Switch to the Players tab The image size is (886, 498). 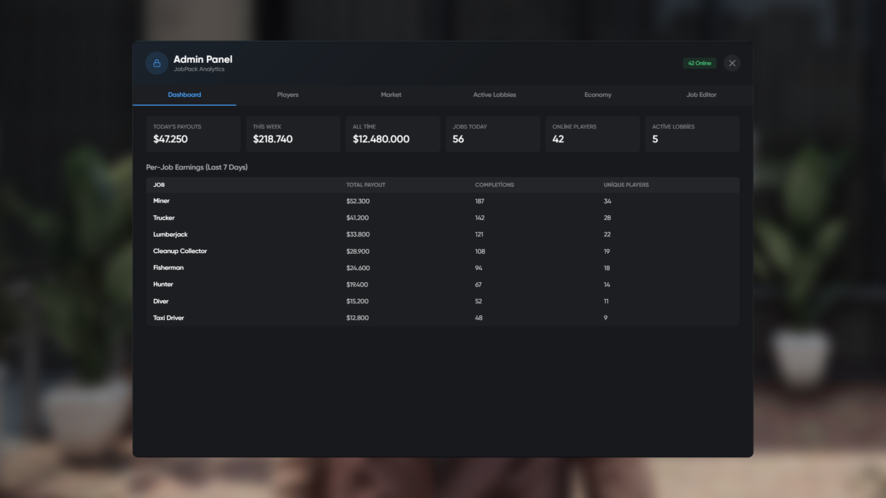(287, 95)
